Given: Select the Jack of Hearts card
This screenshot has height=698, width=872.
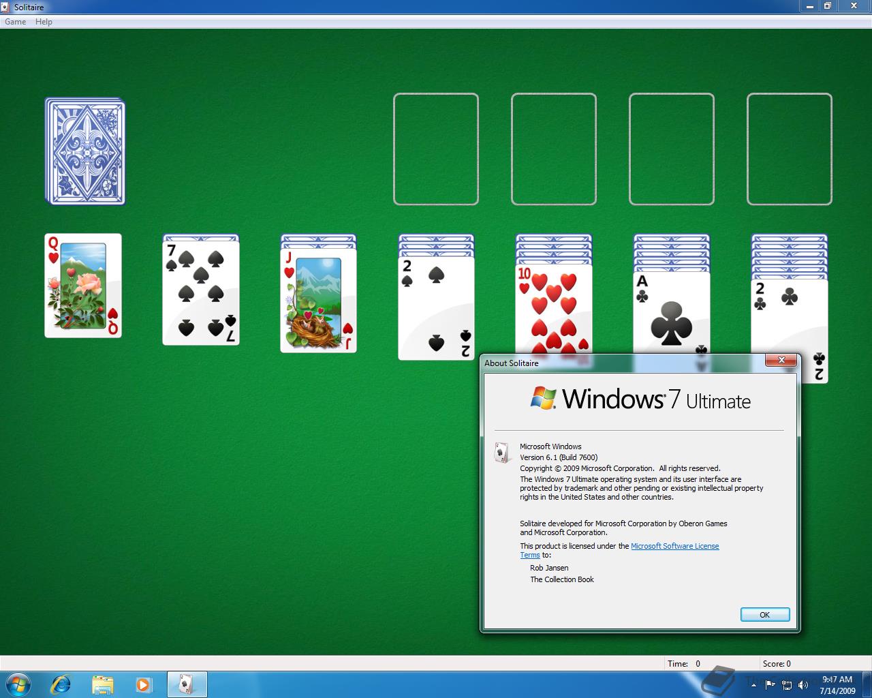Looking at the screenshot, I should pos(319,301).
